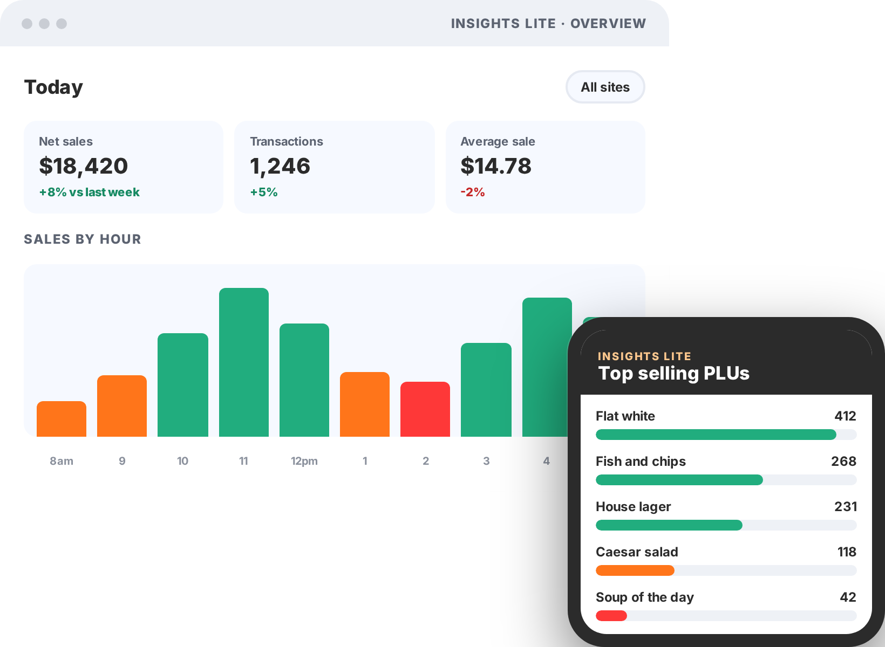Select the 'Flat white' item label
Screen dimensions: 885x647
pyautogui.click(x=625, y=416)
